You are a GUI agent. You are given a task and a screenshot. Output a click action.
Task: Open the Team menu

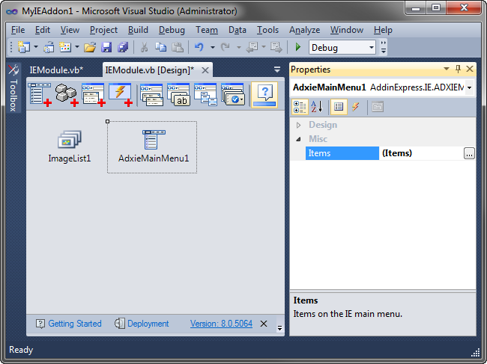[207, 30]
